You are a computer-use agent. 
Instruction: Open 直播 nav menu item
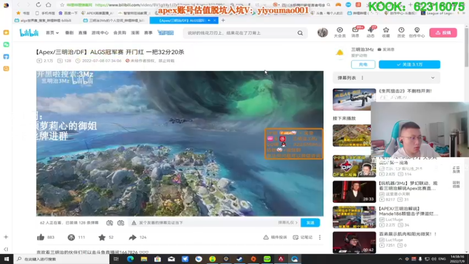coord(82,33)
